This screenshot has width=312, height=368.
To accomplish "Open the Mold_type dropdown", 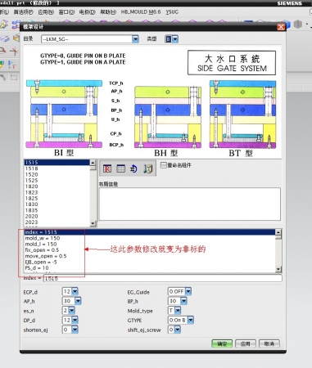I will (x=178, y=311).
